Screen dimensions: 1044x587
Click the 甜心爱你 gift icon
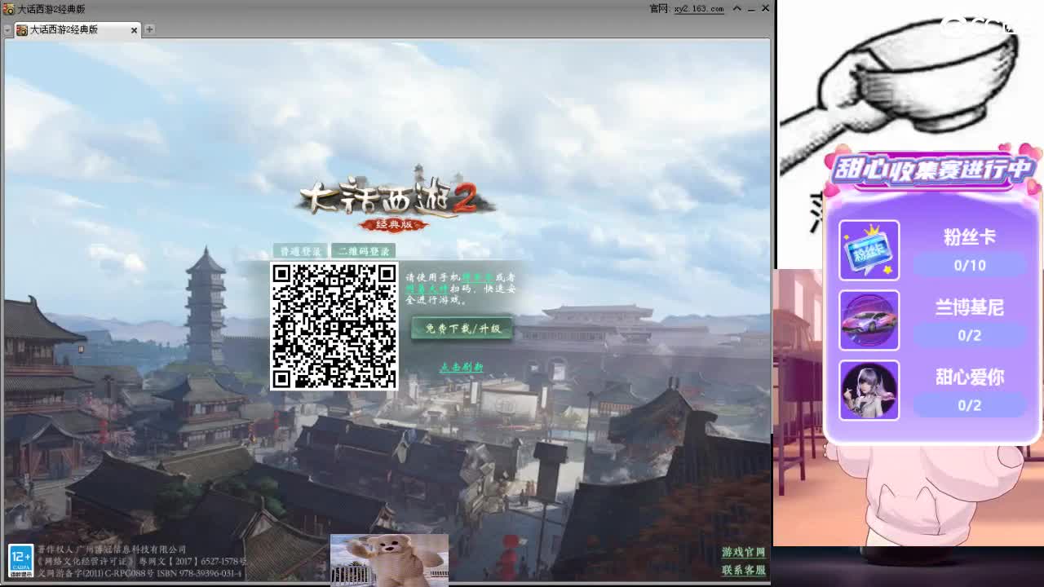pyautogui.click(x=869, y=391)
